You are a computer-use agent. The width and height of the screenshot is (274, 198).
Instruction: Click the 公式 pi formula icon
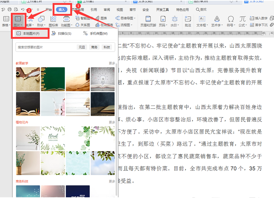coord(242,19)
